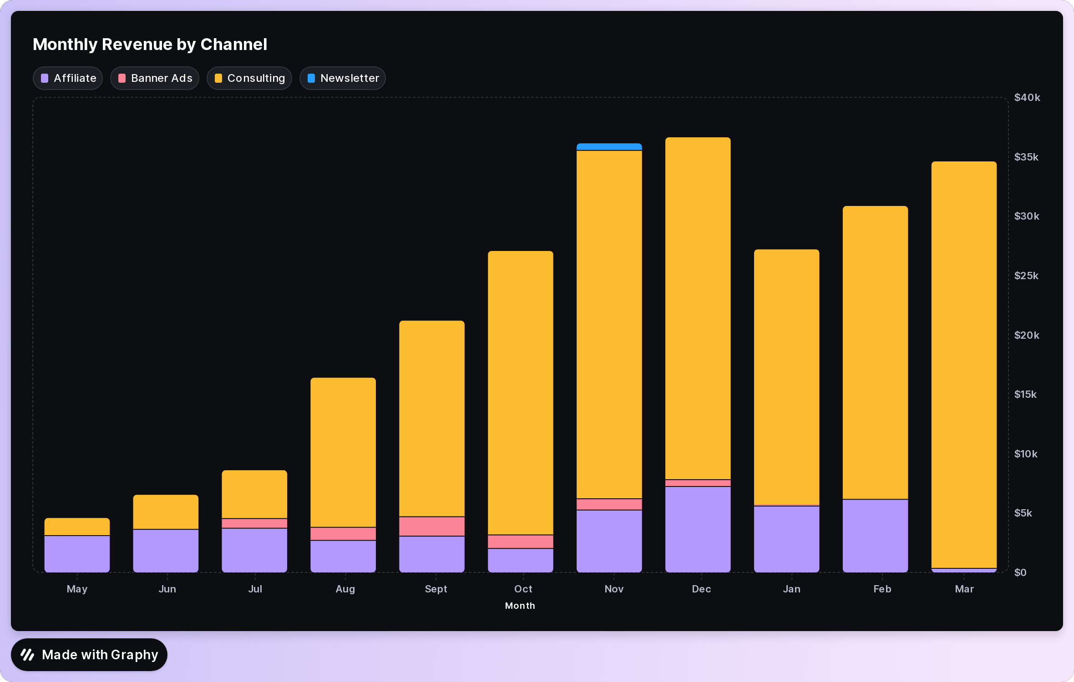Click the Oct x-axis label

[523, 589]
